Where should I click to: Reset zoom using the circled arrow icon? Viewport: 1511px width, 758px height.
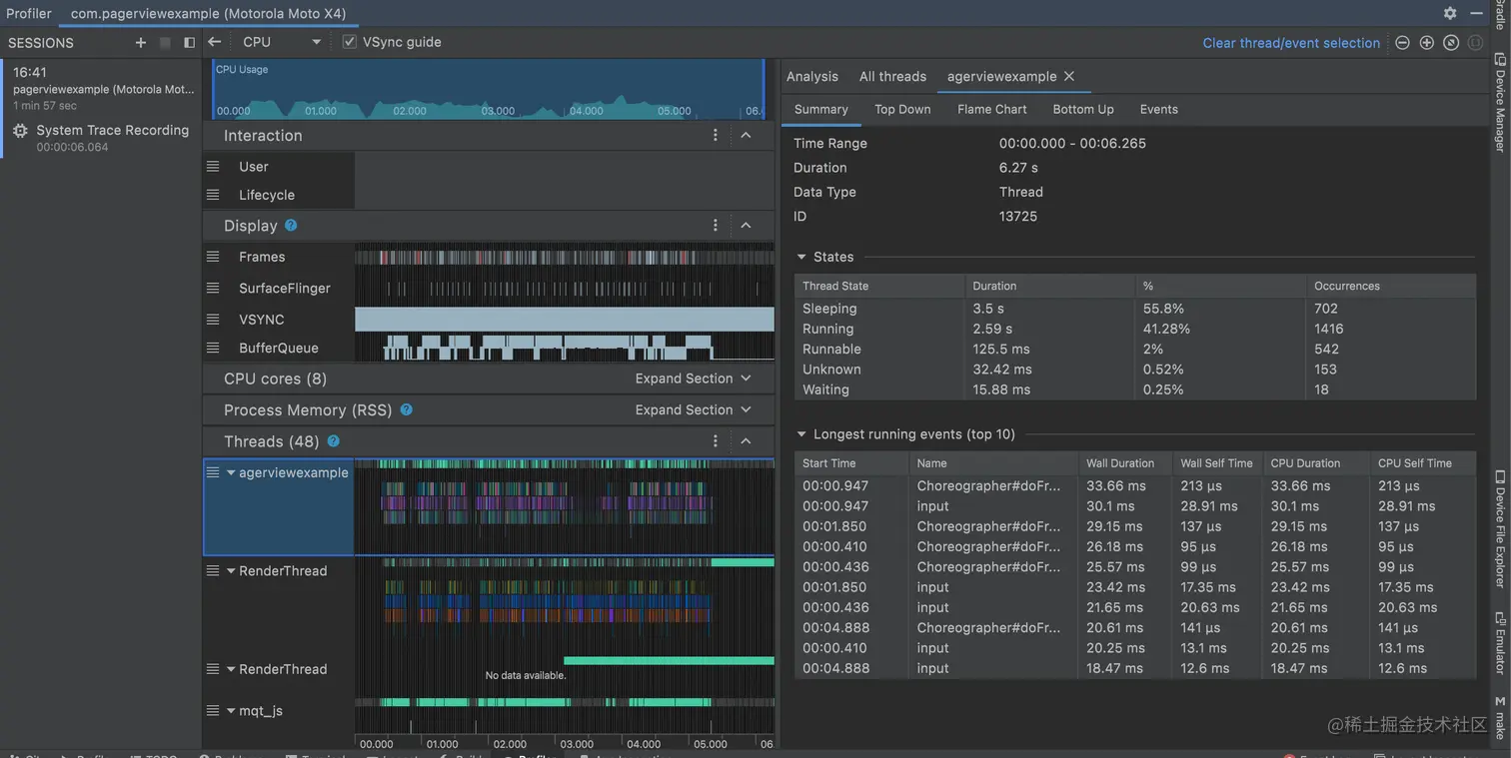point(1451,43)
